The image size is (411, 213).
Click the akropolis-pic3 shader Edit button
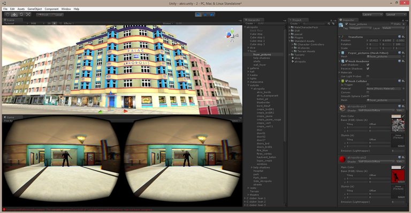pos(400,110)
